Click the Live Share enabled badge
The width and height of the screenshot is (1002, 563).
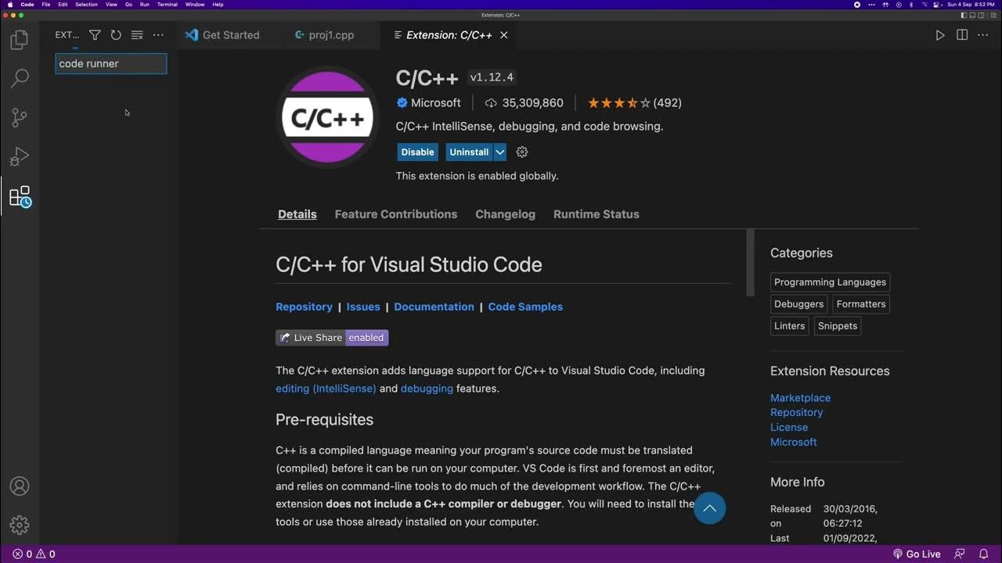(x=332, y=338)
